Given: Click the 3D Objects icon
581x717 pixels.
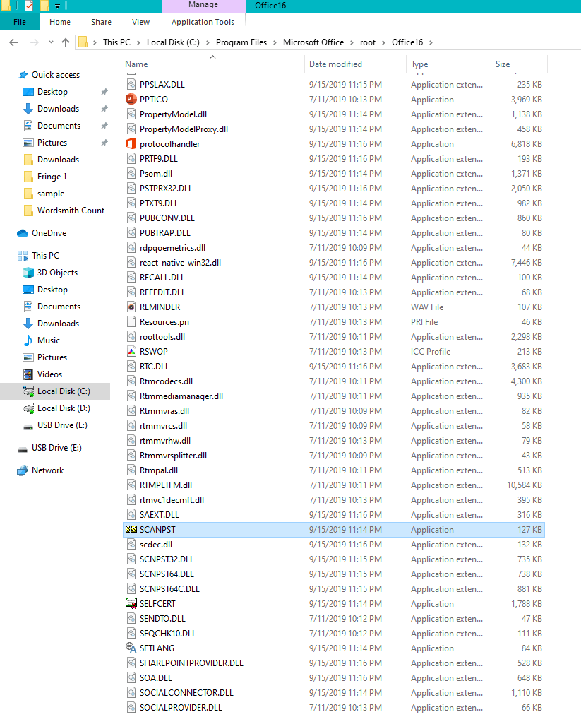Looking at the screenshot, I should tap(28, 273).
